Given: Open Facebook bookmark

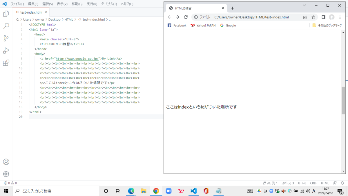Looking at the screenshot, I should click(x=177, y=25).
